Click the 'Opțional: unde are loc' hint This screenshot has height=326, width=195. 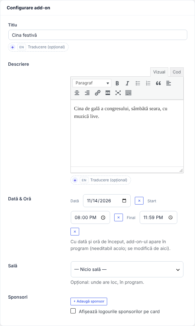107,282
